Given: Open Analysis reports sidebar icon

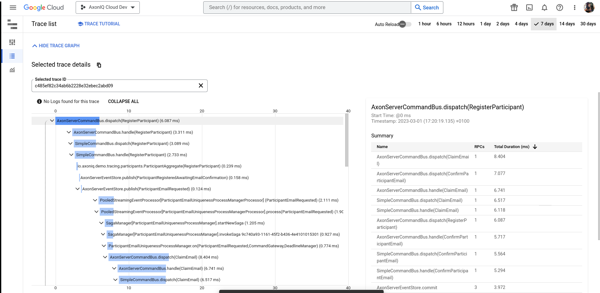Looking at the screenshot, I should (x=12, y=70).
